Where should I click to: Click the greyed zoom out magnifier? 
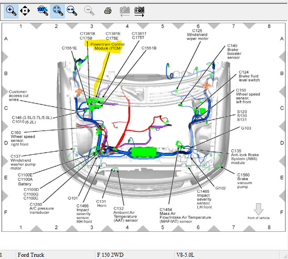[x=89, y=11]
